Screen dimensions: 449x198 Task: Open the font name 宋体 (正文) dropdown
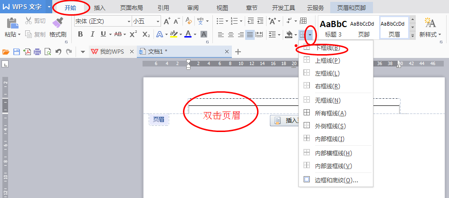click(x=129, y=21)
